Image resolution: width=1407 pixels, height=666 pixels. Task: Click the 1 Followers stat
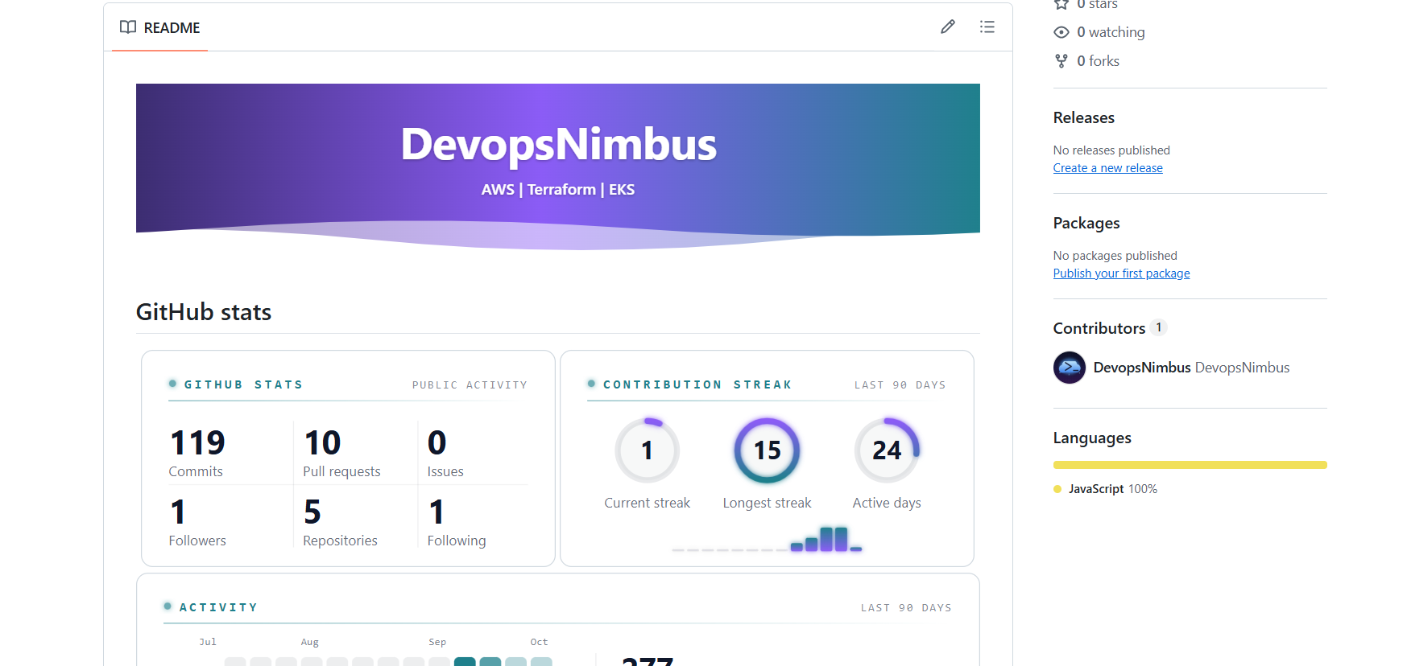click(197, 521)
